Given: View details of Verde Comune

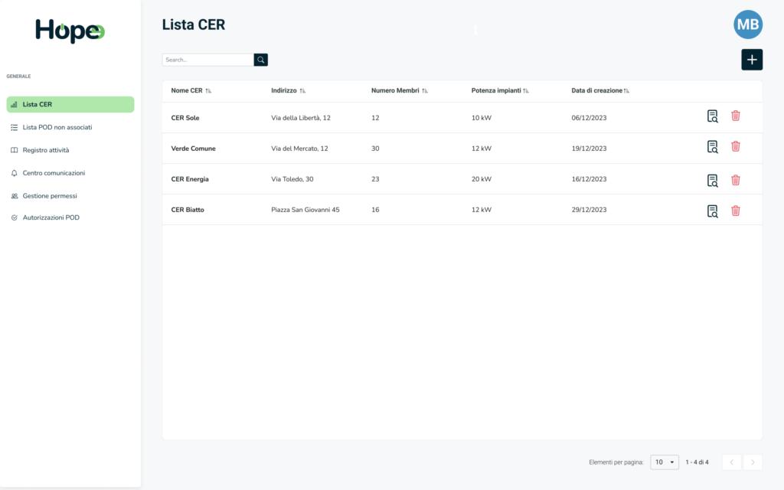Looking at the screenshot, I should pos(712,147).
